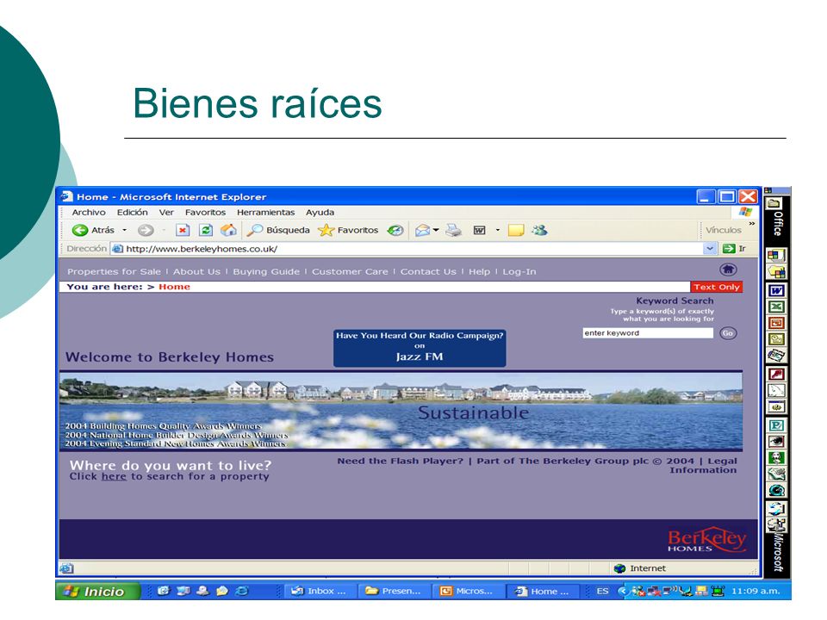
Task: Open the Búsqueda search pane
Action: point(278,230)
